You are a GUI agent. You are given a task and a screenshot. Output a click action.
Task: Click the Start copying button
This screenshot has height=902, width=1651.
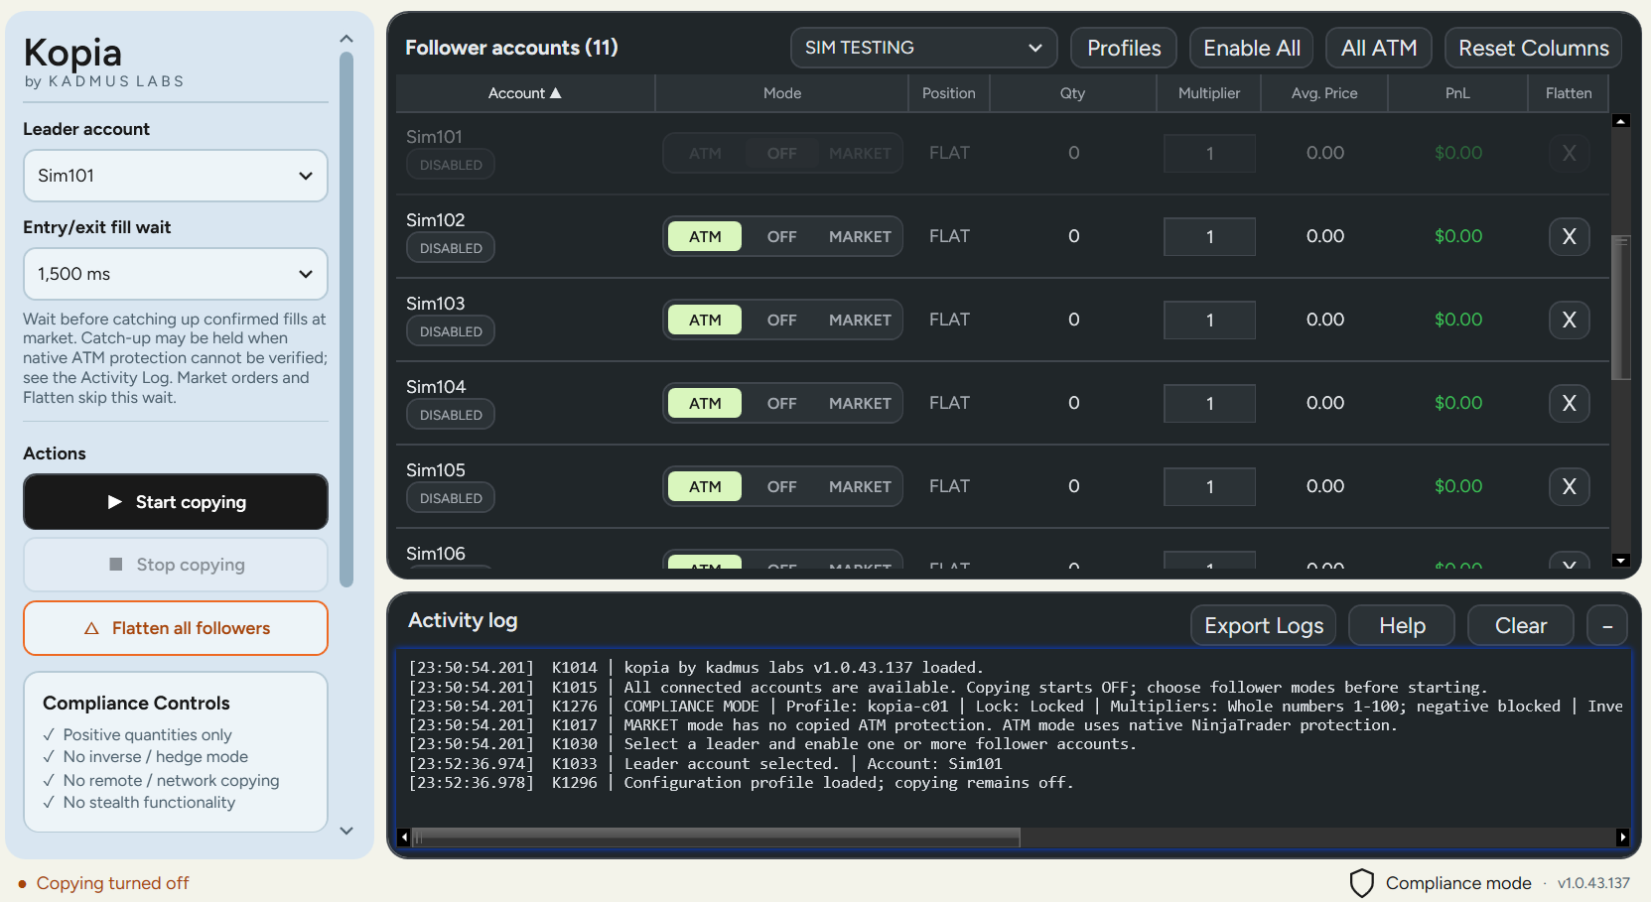pos(176,502)
